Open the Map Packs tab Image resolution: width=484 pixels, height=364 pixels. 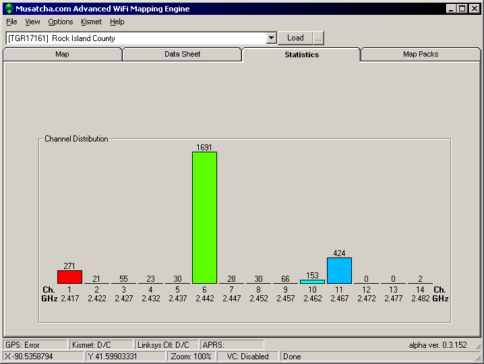[x=420, y=55]
